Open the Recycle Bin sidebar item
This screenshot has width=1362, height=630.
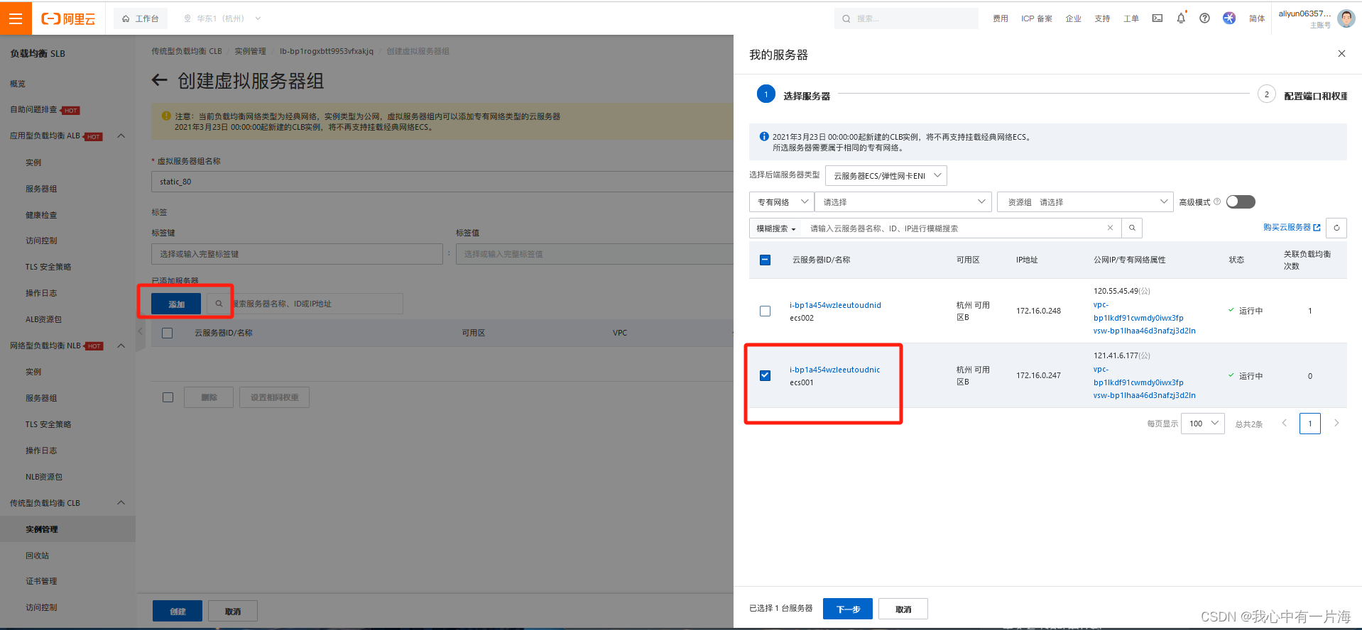click(x=38, y=556)
